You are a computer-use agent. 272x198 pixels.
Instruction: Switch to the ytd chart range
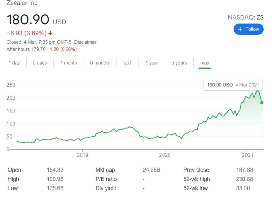(x=127, y=62)
